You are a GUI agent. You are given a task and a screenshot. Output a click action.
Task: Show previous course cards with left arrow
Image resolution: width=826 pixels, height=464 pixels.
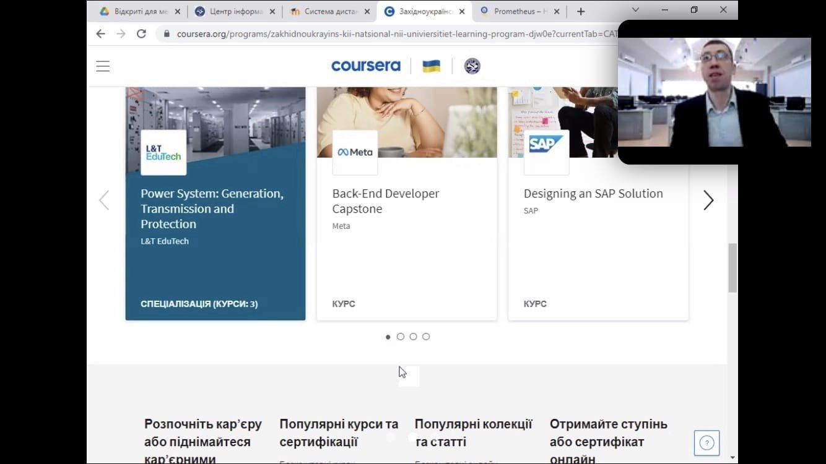[104, 200]
